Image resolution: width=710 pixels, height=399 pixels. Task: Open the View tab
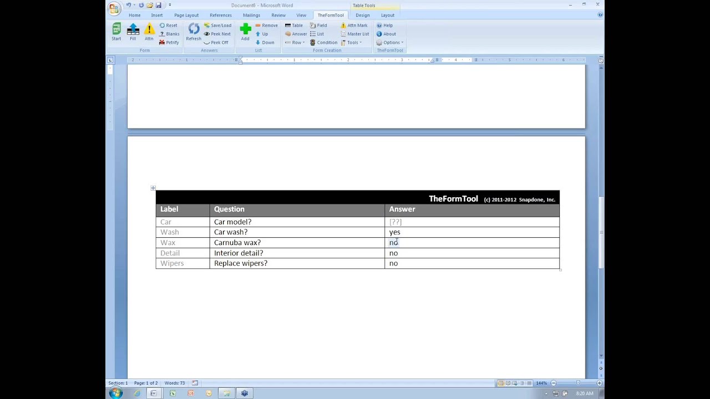tap(301, 15)
